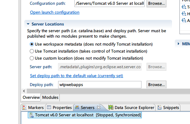Click the Deploy path field containing wtpwebapps
Screen dimensions: 190x124
coord(100,85)
